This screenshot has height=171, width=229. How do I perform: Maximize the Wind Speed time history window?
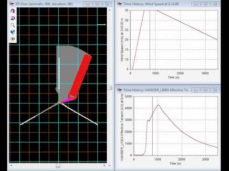205,4
